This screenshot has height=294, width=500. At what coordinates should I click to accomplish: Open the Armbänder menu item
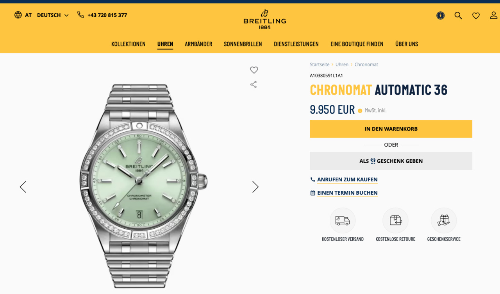click(198, 44)
